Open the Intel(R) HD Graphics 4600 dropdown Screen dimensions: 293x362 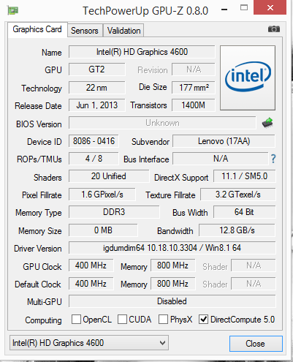click(89, 343)
